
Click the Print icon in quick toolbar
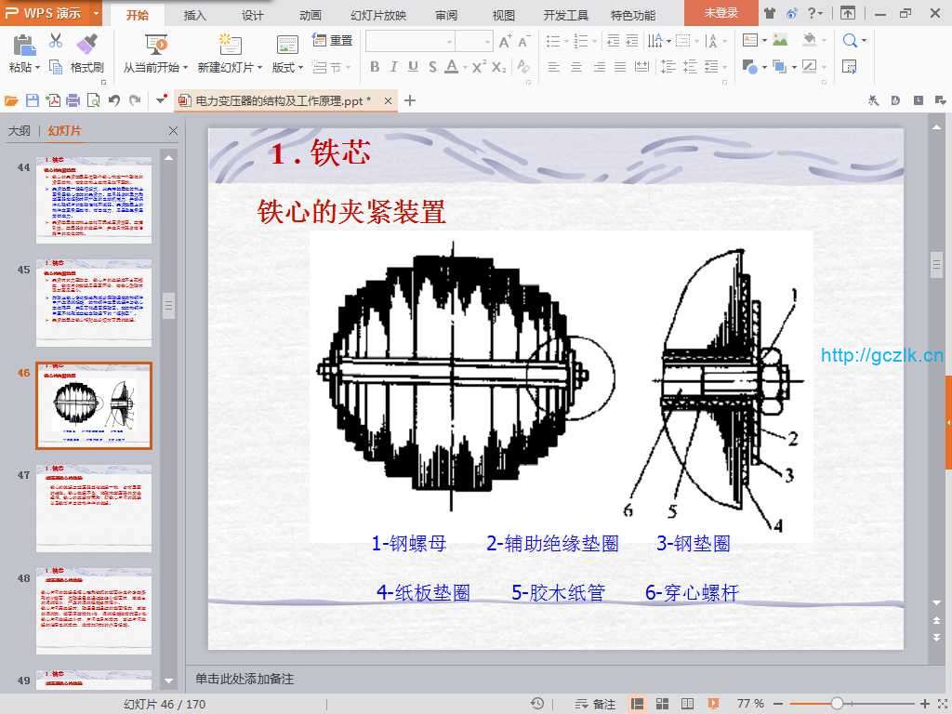coord(73,100)
